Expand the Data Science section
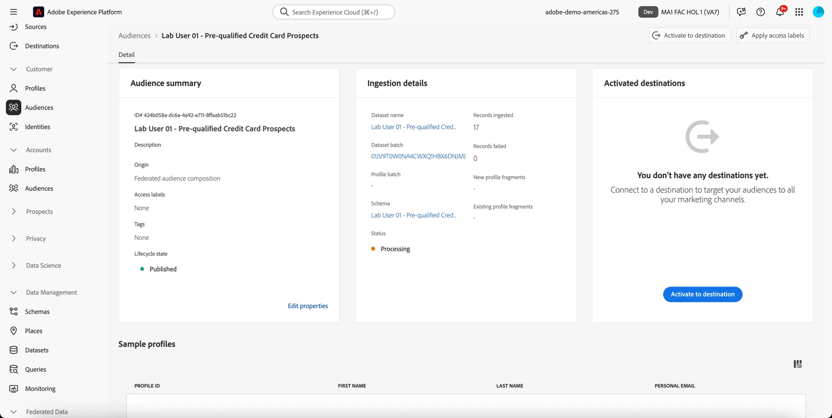Image resolution: width=832 pixels, height=418 pixels. tap(13, 265)
